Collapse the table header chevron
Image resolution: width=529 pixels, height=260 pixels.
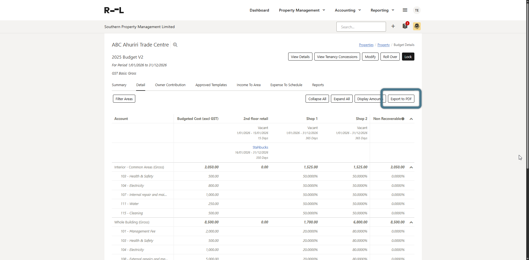tap(411, 119)
